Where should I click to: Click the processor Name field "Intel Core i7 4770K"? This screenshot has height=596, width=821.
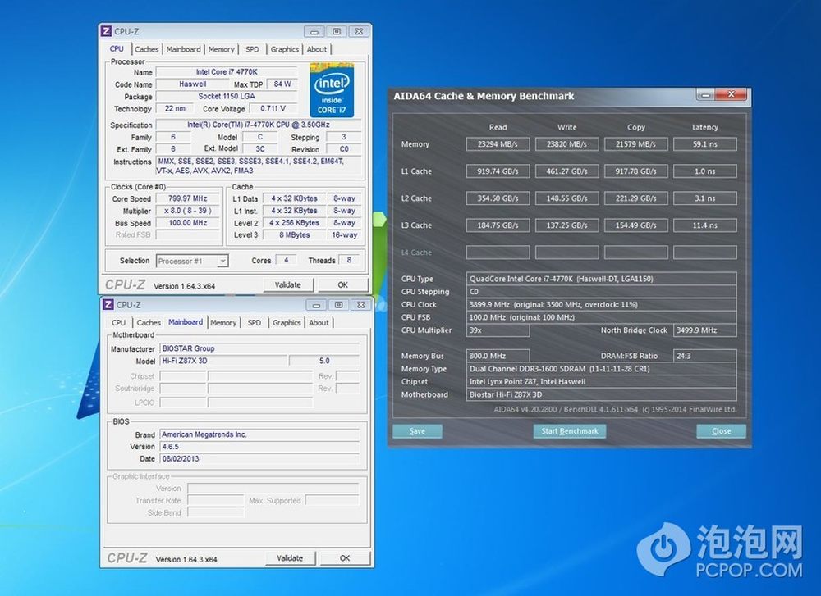click(x=227, y=72)
